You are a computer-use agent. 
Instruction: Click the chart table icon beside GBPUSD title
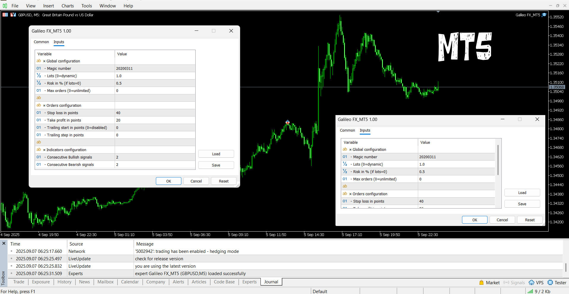[x=5, y=15]
